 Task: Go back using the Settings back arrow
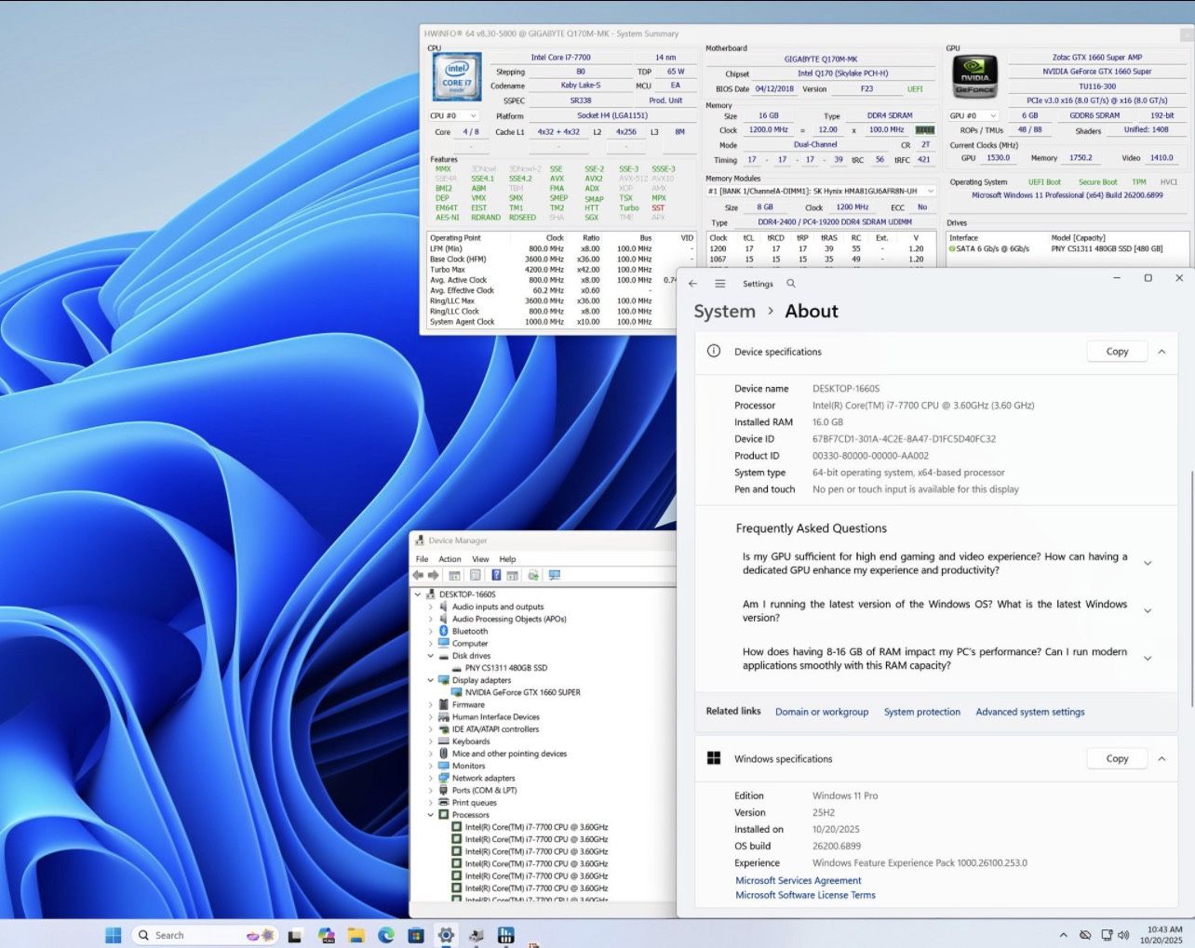pyautogui.click(x=692, y=284)
